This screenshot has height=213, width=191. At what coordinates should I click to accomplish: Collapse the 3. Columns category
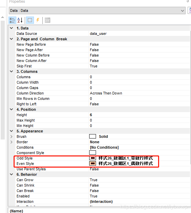tap(12, 71)
